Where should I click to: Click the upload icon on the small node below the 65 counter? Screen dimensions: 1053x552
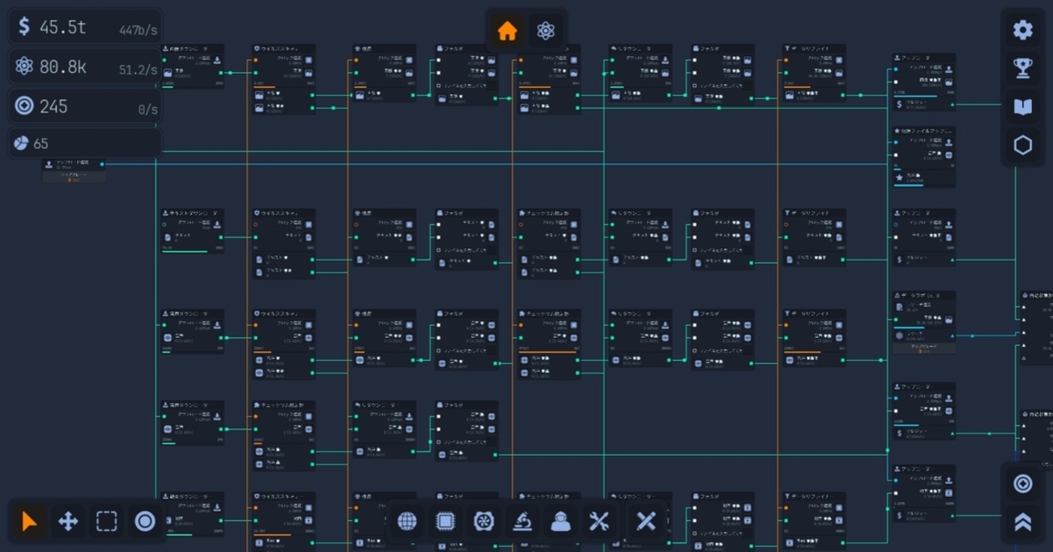[49, 165]
